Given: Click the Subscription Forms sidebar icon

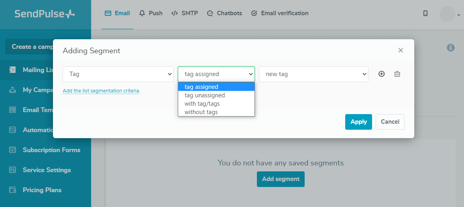Looking at the screenshot, I should tap(12, 150).
